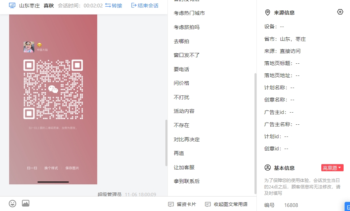
Task: Open the 留资卡片 lead card option
Action: 182,204
